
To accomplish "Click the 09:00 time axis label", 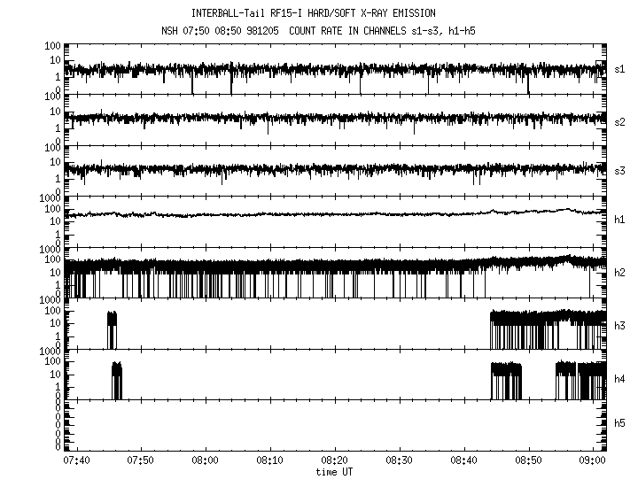I will point(594,460).
